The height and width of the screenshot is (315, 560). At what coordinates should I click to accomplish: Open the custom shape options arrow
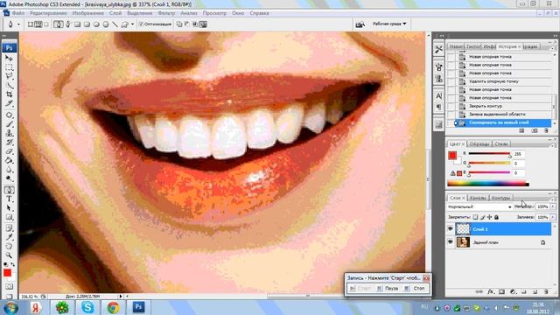click(132, 24)
